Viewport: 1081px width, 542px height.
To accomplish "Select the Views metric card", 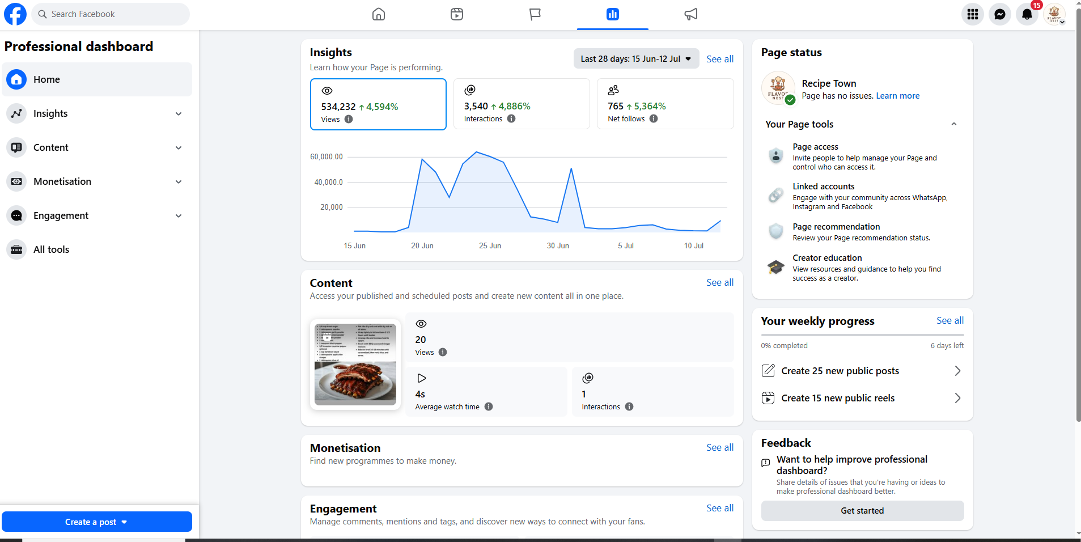I will coord(378,104).
